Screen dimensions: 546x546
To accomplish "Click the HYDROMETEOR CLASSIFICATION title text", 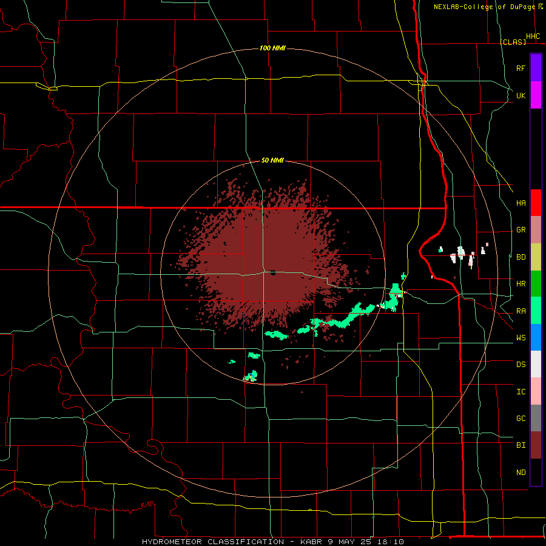I will point(213,542).
